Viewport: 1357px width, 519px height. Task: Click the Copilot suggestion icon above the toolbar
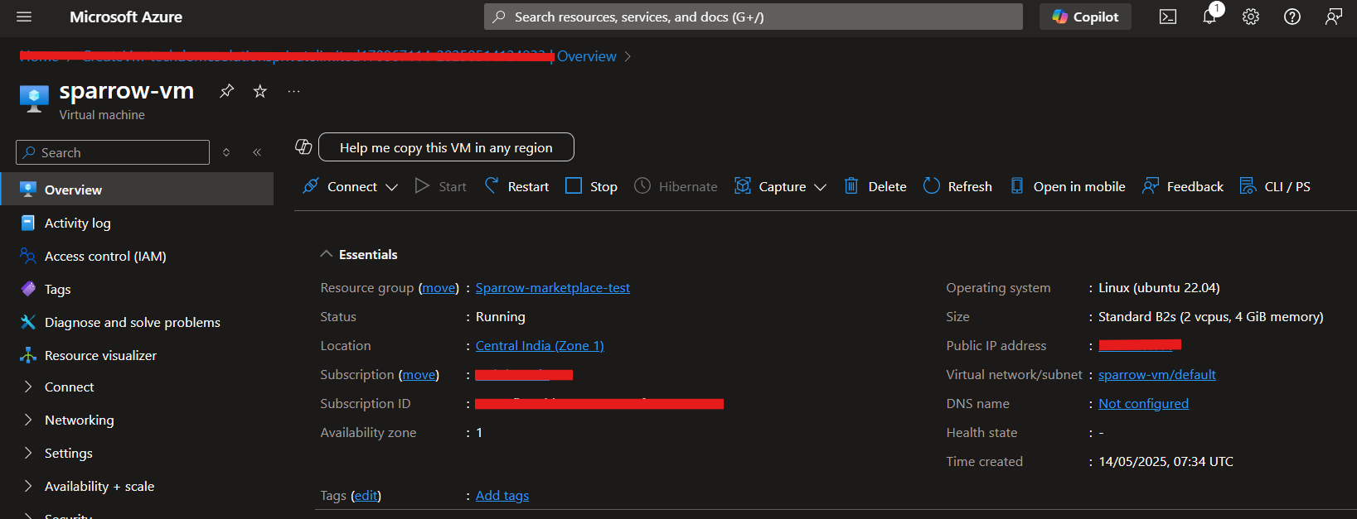coord(303,147)
